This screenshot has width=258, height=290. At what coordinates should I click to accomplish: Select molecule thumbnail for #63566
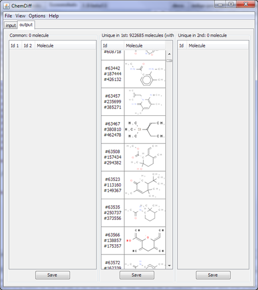145,241
